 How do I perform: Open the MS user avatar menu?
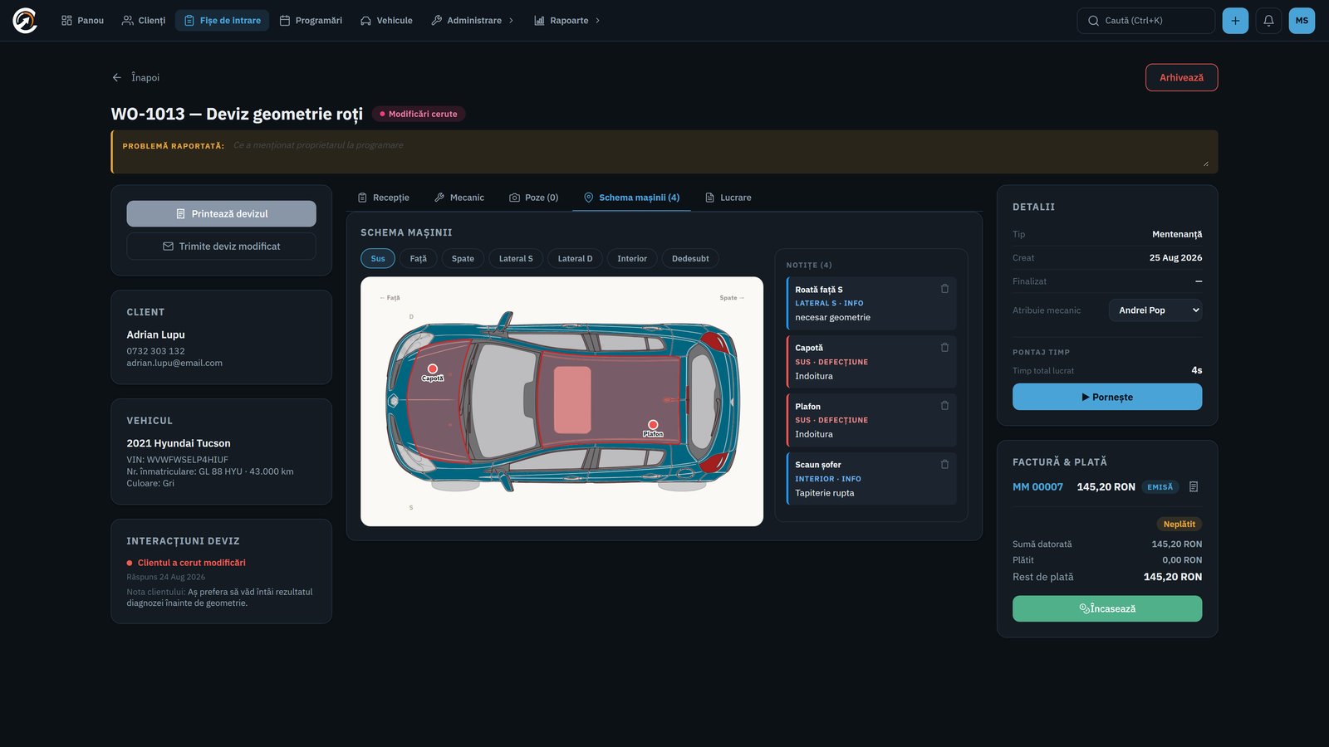(1302, 21)
